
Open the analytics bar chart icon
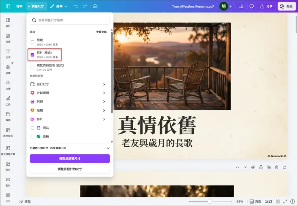[x=241, y=6]
